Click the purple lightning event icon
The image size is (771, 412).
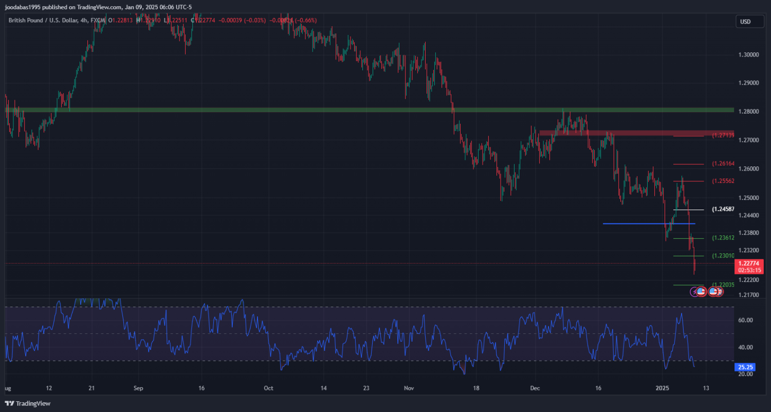694,291
